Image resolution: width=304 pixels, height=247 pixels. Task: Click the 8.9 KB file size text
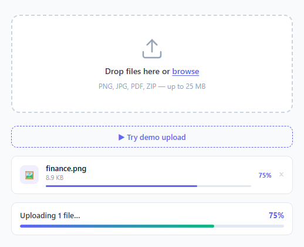[x=55, y=178]
